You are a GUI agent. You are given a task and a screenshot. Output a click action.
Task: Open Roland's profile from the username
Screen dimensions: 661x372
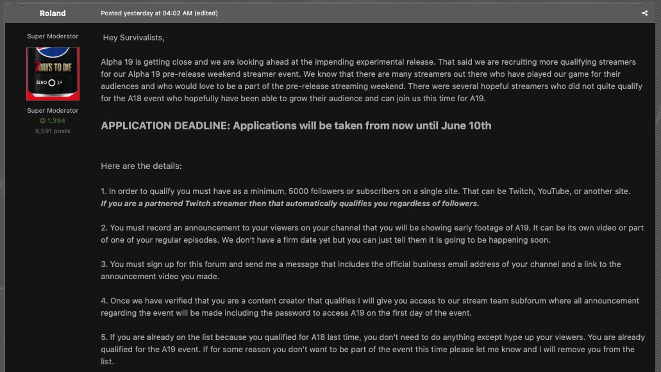(x=53, y=13)
